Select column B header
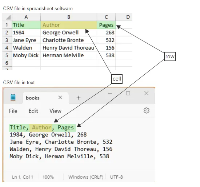 (x=69, y=17)
